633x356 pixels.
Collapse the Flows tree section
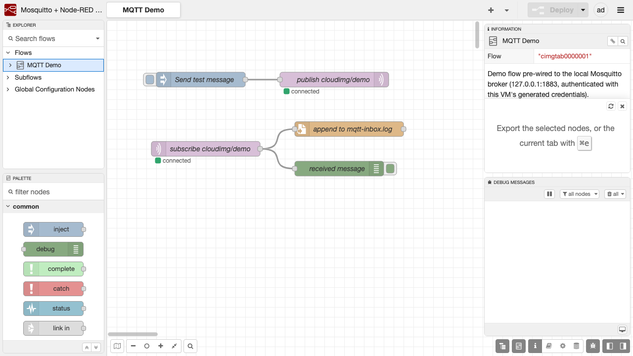8,52
